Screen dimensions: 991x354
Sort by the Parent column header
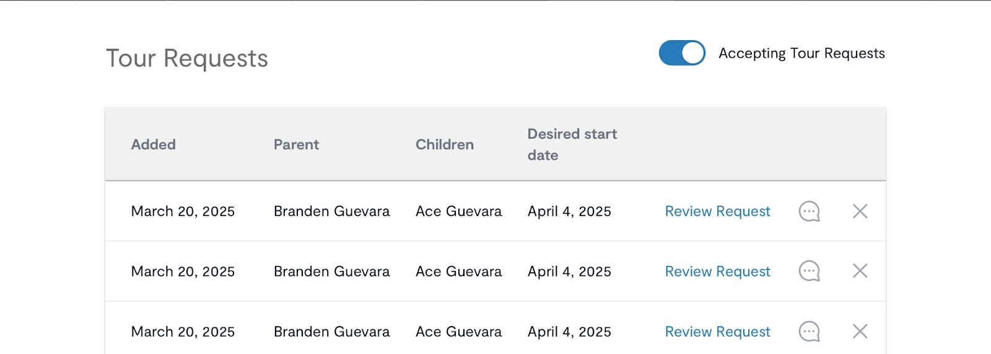[x=296, y=145]
